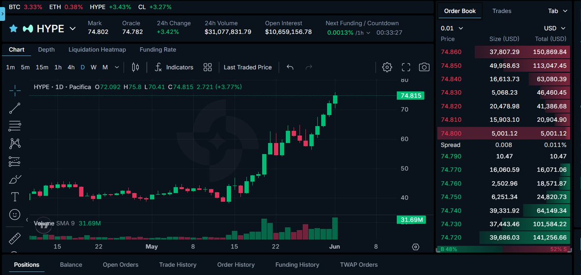This screenshot has height=275, width=581.
Task: Open the emoji icons tool
Action: click(15, 214)
